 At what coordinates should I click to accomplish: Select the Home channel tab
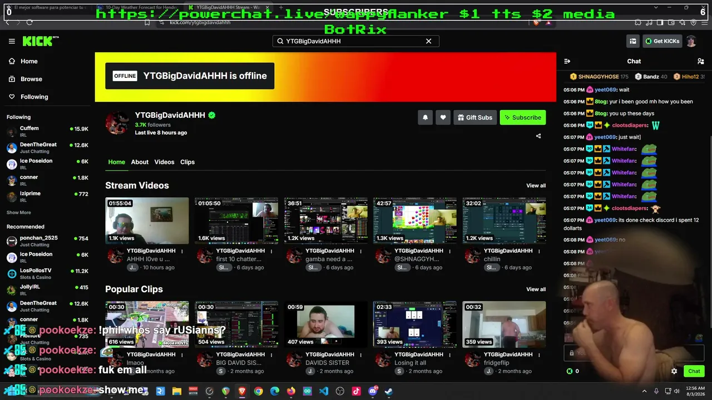tap(116, 162)
